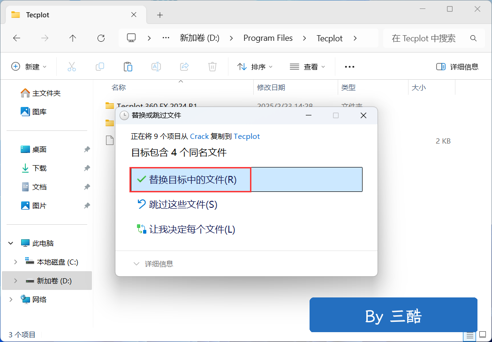Expand chevron after Tecplot breadcrumb
The height and width of the screenshot is (342, 492).
(x=355, y=38)
